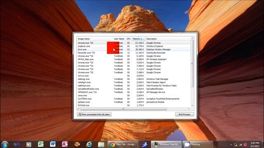
Task: Click the End Process button
Action: [x=184, y=114]
